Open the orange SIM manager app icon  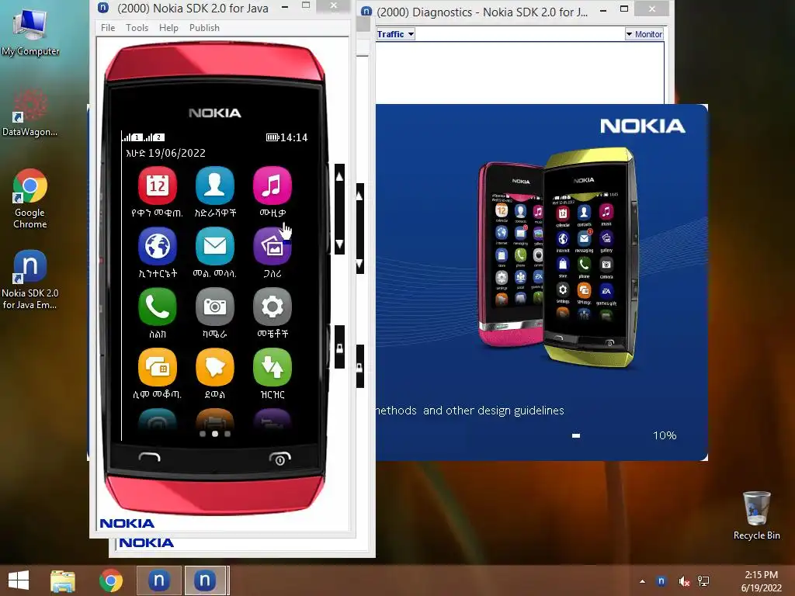click(x=157, y=367)
